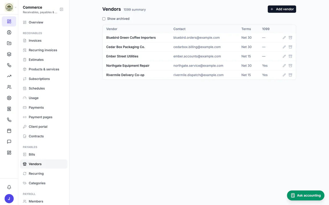Click Bluebird Green Coffee Importers name
The height and width of the screenshot is (205, 329).
(x=131, y=38)
